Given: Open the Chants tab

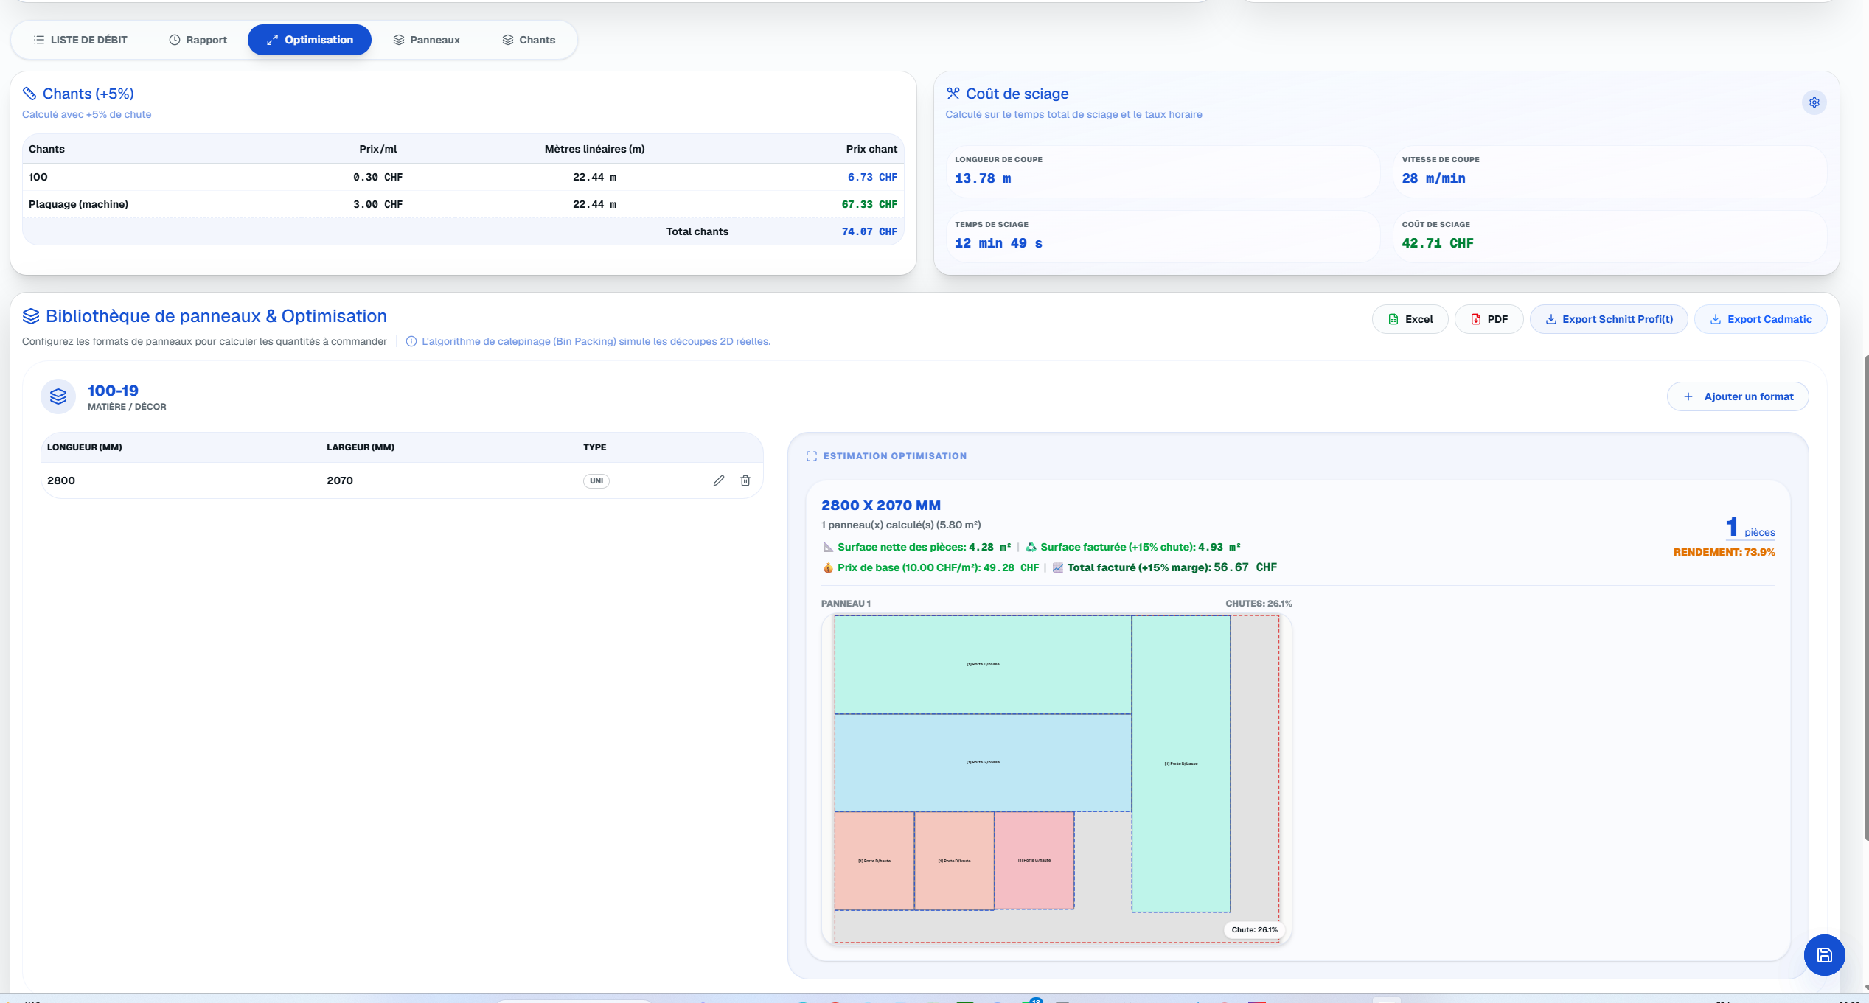Looking at the screenshot, I should [529, 40].
